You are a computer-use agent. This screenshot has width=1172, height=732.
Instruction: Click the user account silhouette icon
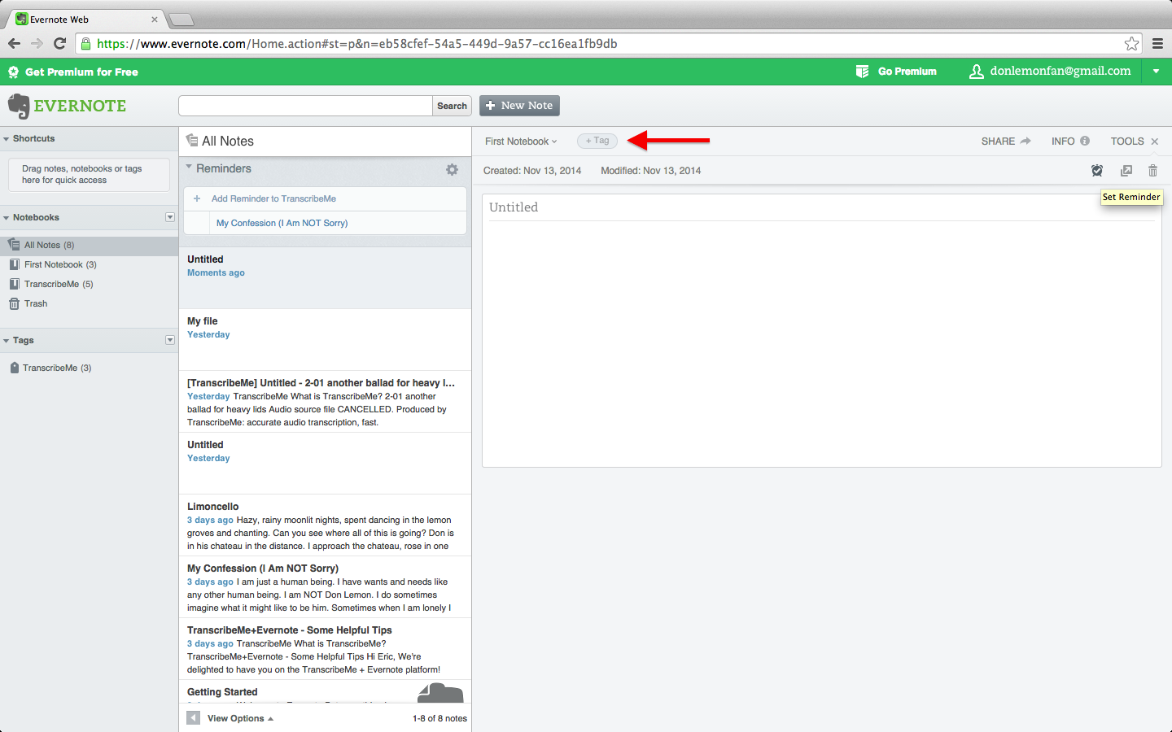[x=977, y=72]
